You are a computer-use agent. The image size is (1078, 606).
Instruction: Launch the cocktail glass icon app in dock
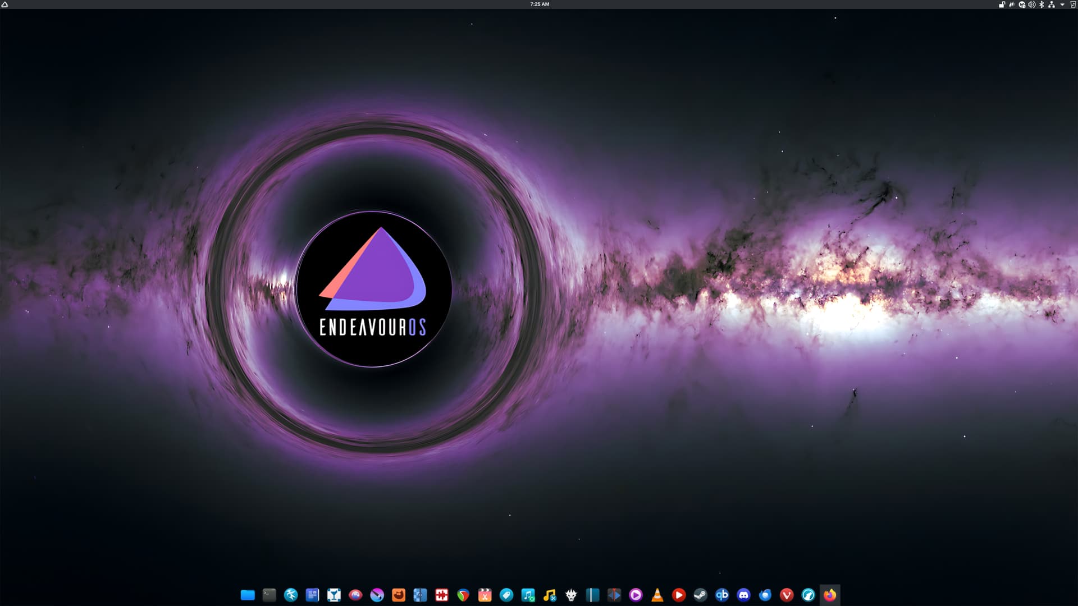click(x=334, y=595)
